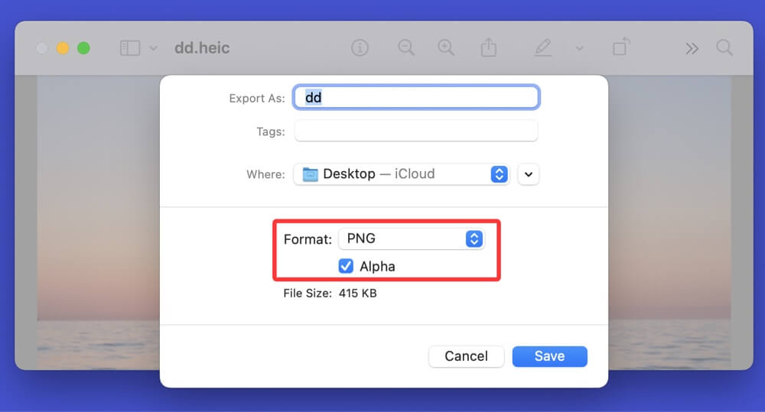Expand the Markup tool chevron menu
The width and height of the screenshot is (765, 412).
click(x=579, y=48)
